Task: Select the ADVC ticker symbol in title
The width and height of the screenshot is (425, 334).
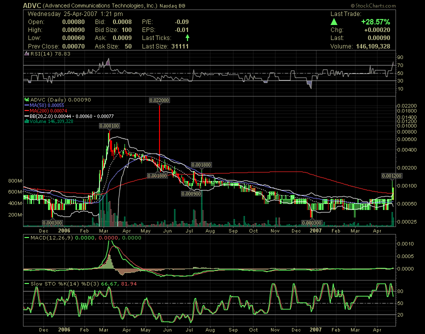Action: tap(32, 5)
